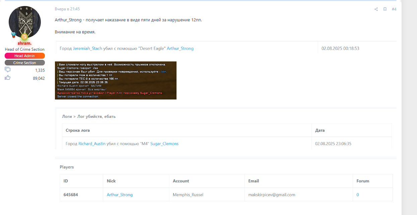Image resolution: width=417 pixels, height=215 pixels.
Task: Open the Sugar_Clemons player link
Action: [164, 144]
